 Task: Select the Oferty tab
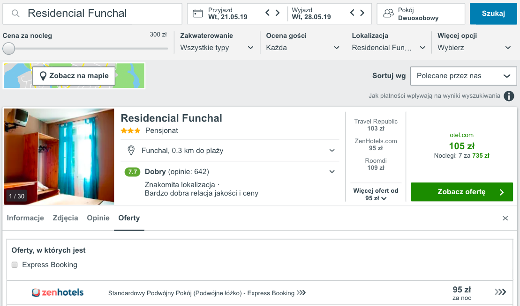click(129, 218)
